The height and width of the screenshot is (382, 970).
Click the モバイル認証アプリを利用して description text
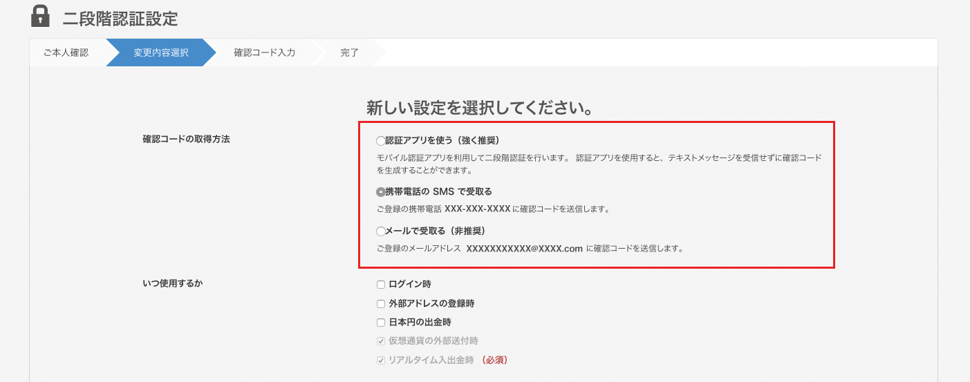click(x=599, y=164)
